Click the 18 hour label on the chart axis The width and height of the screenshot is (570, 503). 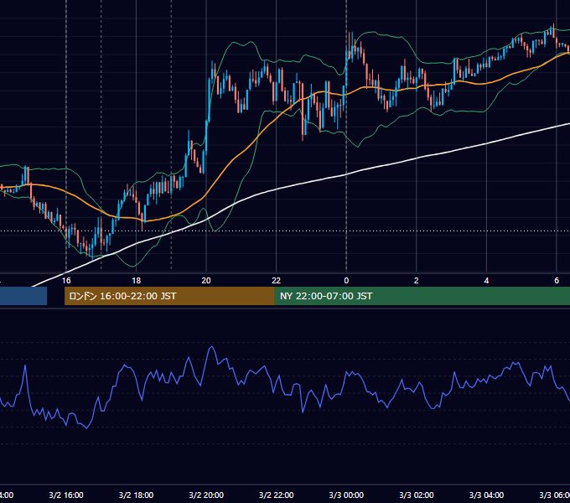point(136,281)
